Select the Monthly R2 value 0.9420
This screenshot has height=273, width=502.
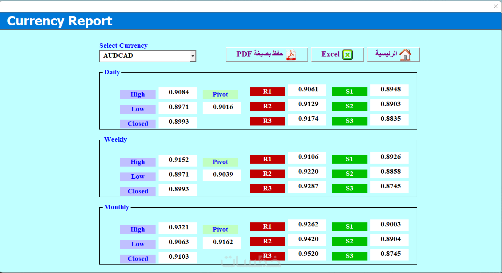(307, 240)
